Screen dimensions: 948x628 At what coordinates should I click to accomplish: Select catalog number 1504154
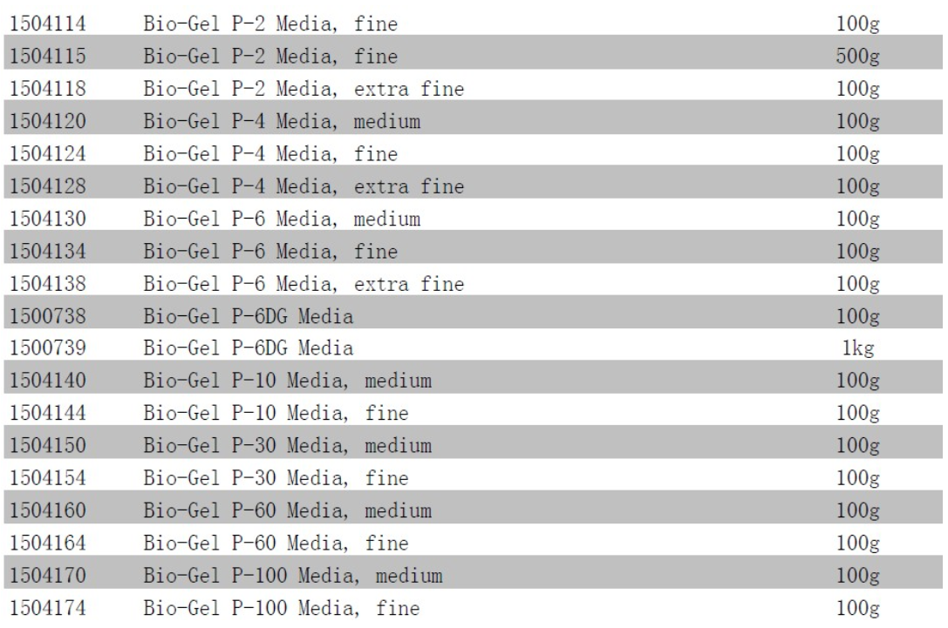pos(48,478)
